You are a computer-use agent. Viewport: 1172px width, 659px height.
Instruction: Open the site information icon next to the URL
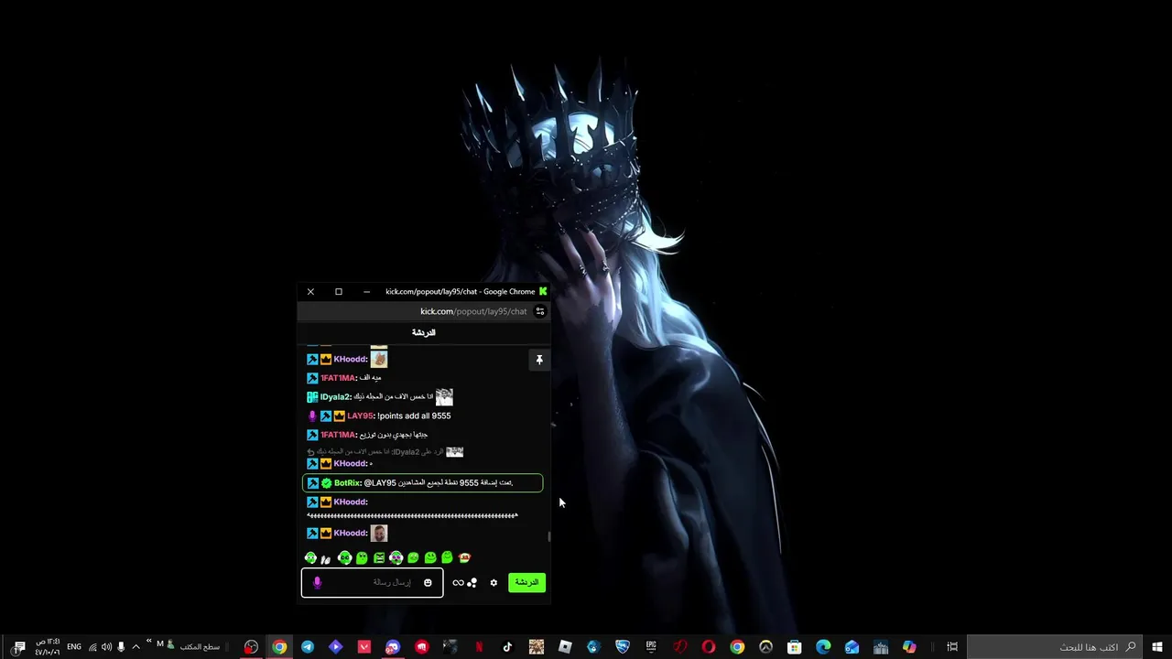pos(540,311)
